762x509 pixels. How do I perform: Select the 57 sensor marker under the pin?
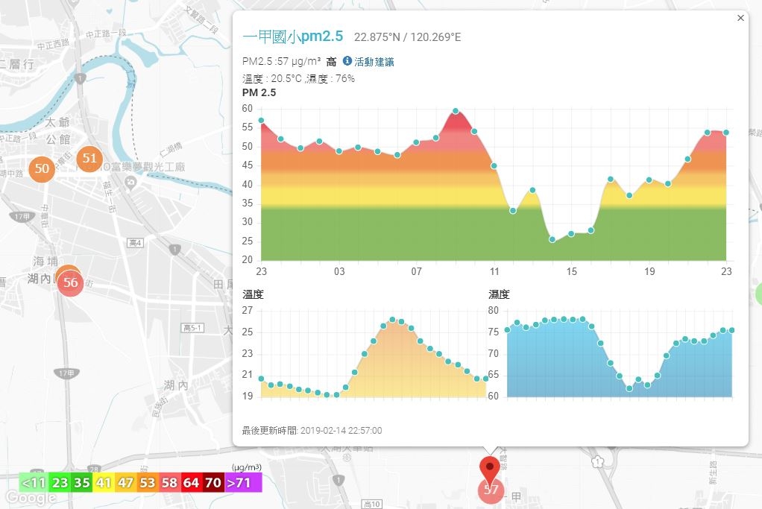(x=491, y=490)
